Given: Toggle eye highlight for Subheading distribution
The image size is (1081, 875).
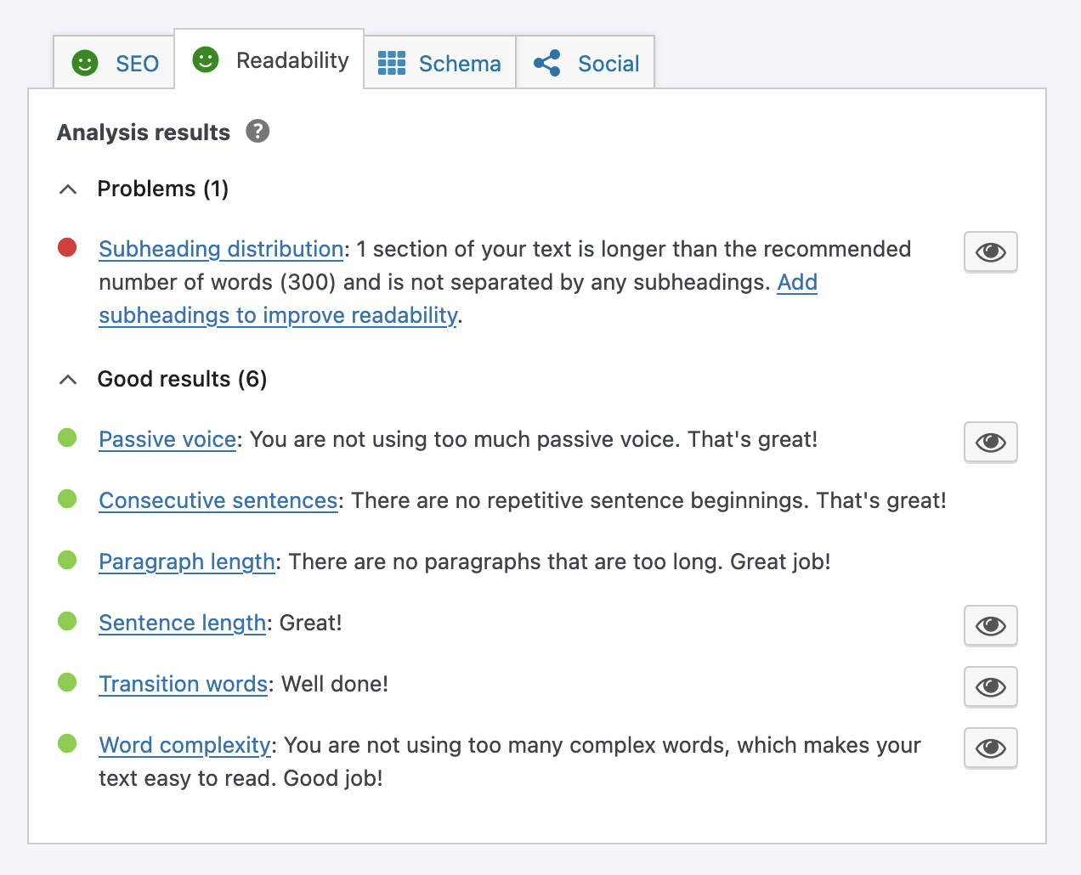Looking at the screenshot, I should tap(991, 251).
